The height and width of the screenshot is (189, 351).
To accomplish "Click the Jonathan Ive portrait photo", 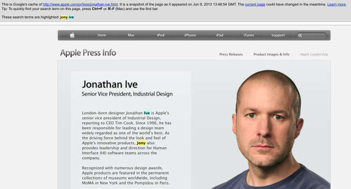I will (268, 130).
